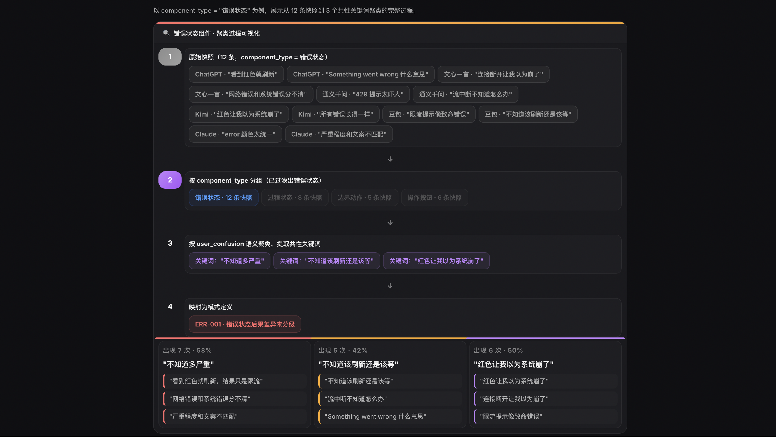
Task: Select the 错误状态 · 12 条快照 chip
Action: pos(223,197)
